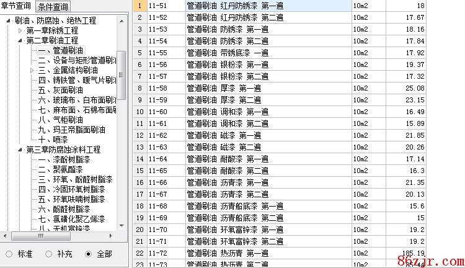Select the 全部 radio button

click(88, 254)
